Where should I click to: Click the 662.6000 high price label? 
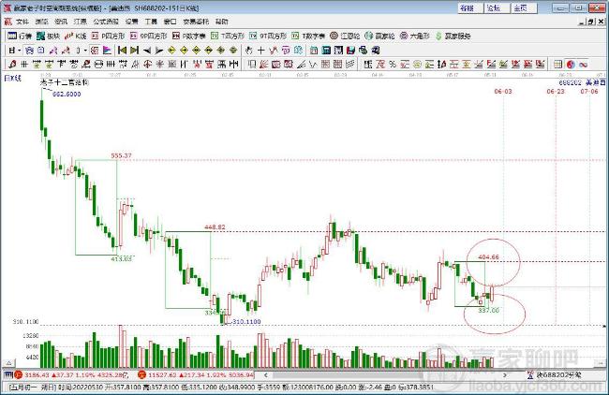pyautogui.click(x=67, y=94)
